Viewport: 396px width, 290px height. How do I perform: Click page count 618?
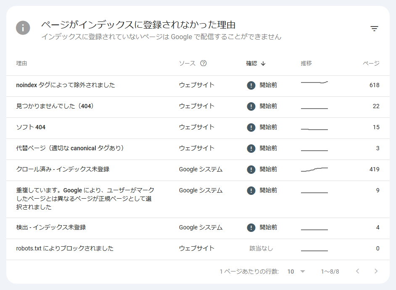pos(374,85)
